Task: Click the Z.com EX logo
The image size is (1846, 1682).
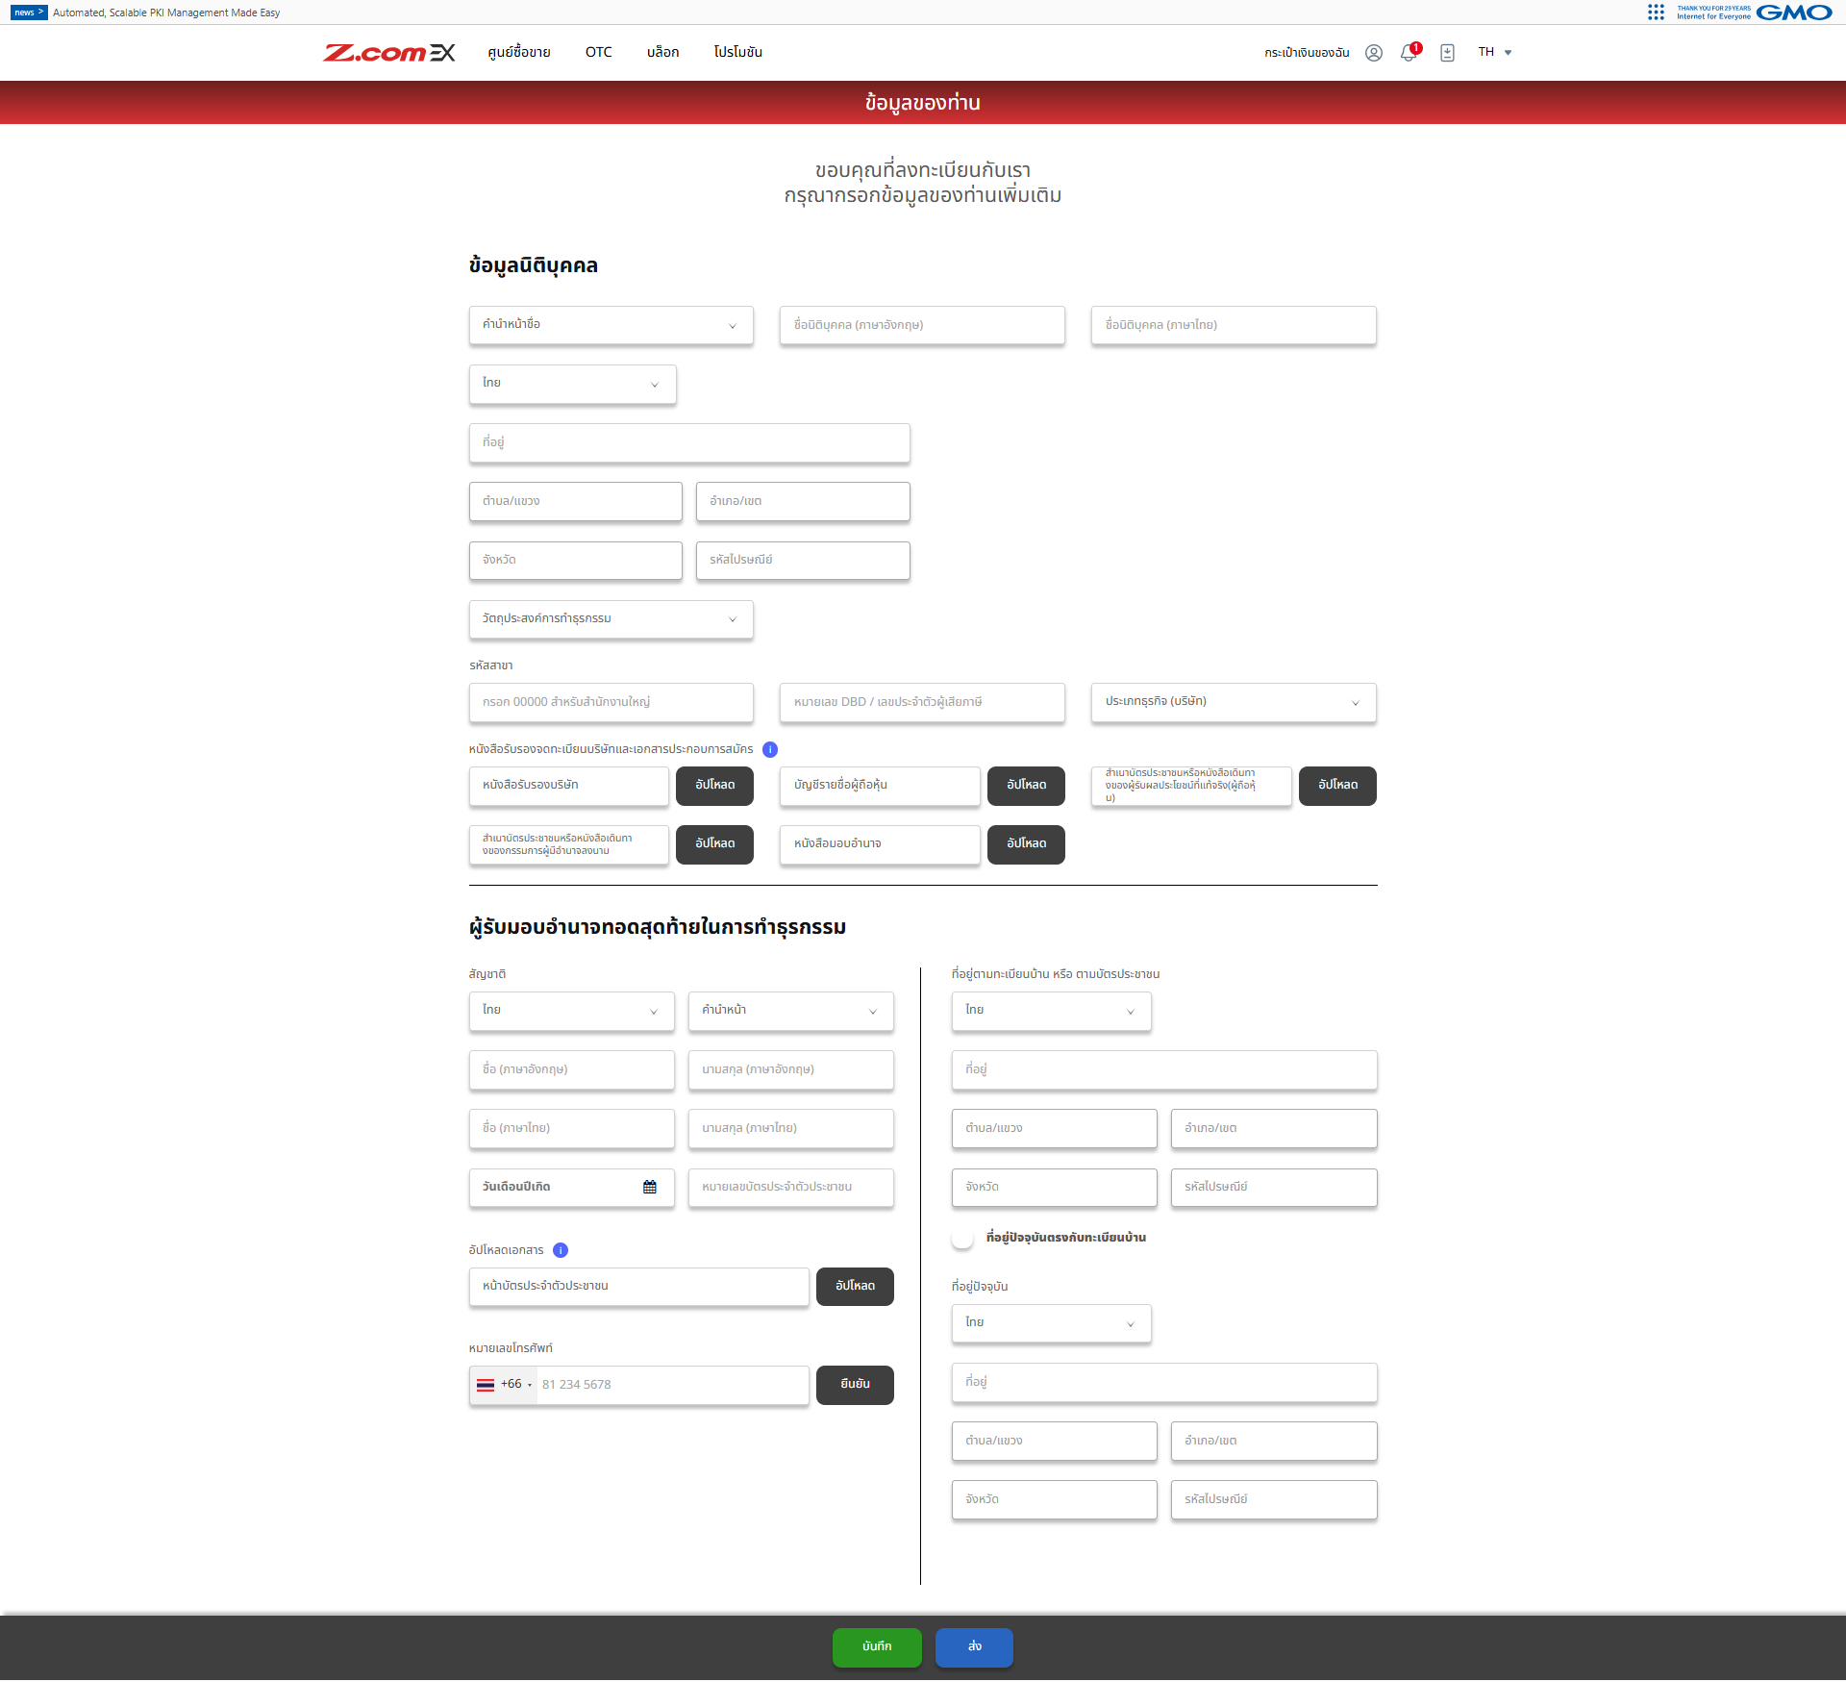Action: (388, 53)
